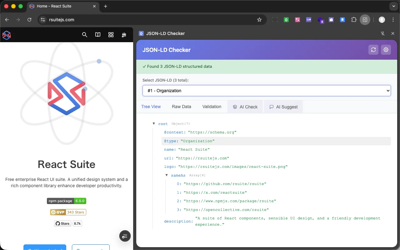Toggle the browser side panel button

pos(365,20)
